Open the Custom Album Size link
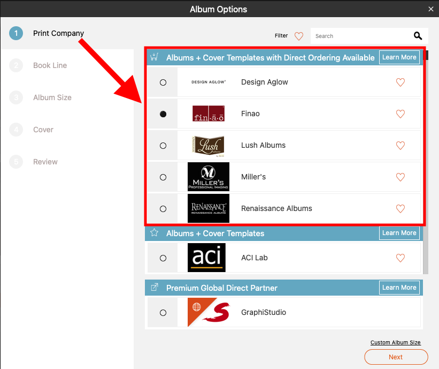Viewport: 439px width, 369px height. coord(395,342)
